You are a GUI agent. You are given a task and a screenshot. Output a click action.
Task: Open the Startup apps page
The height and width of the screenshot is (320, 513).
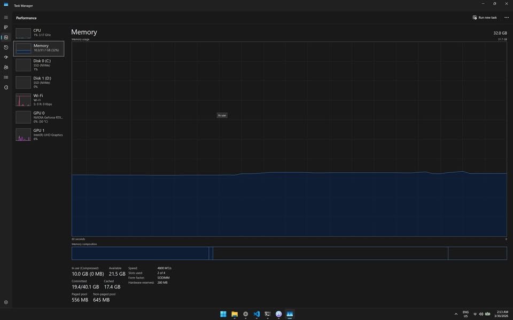click(5, 57)
